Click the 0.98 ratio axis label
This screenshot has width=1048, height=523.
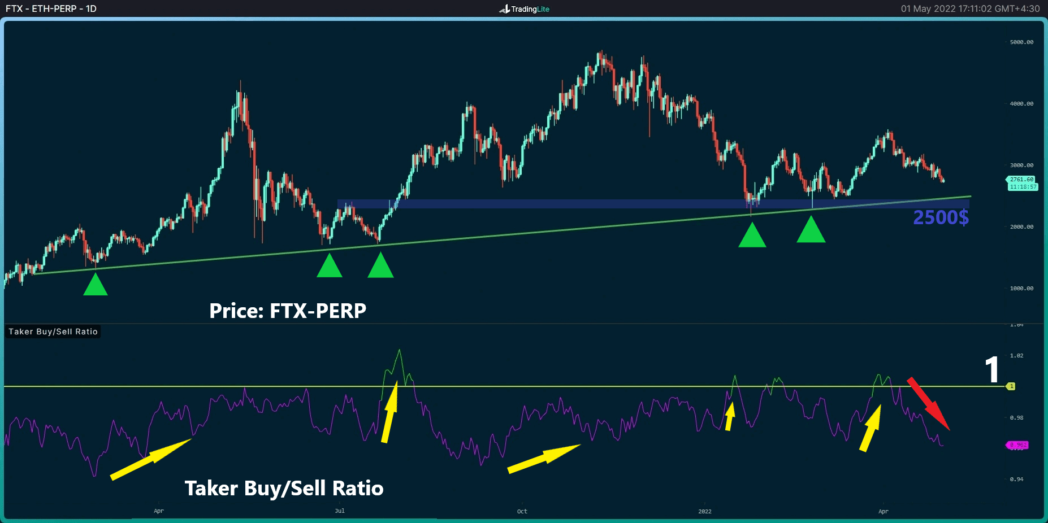pyautogui.click(x=1016, y=418)
